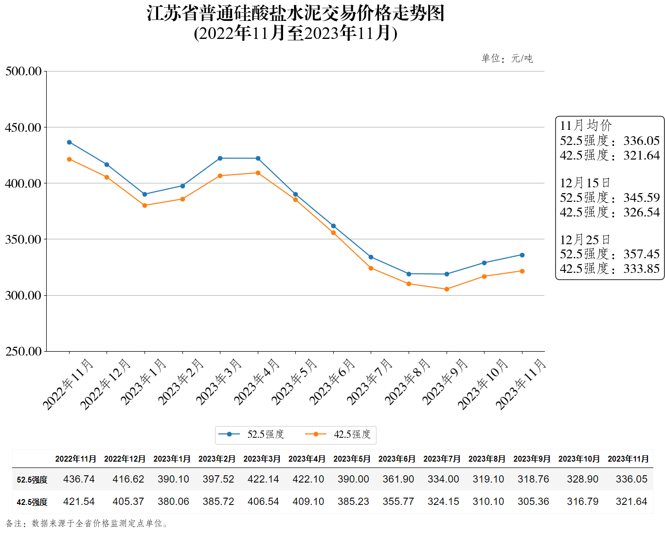Click the chart title 江苏省普通硅酸盐水泥交易价格走势图
Image resolution: width=665 pixels, height=538 pixels.
[296, 14]
